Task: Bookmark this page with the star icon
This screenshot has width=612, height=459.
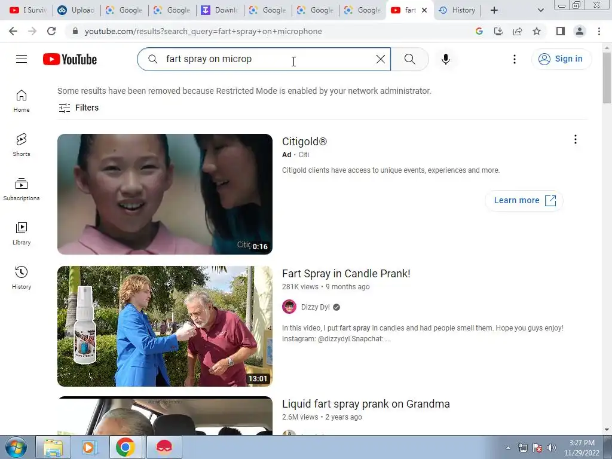Action: [x=537, y=31]
